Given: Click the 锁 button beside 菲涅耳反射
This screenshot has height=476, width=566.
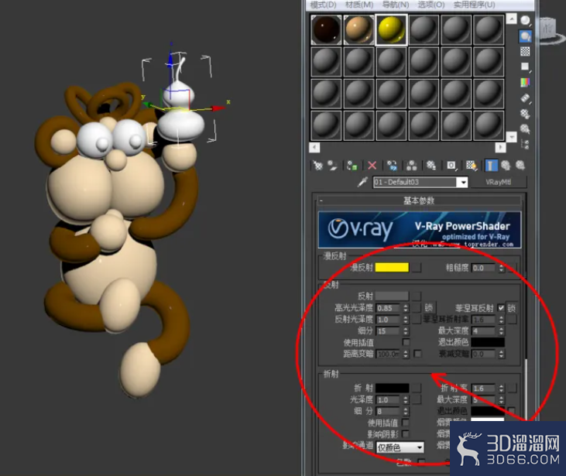Looking at the screenshot, I should click(x=512, y=308).
